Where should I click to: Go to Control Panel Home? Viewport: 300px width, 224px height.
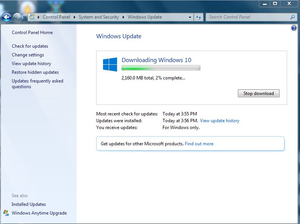[x=32, y=33]
